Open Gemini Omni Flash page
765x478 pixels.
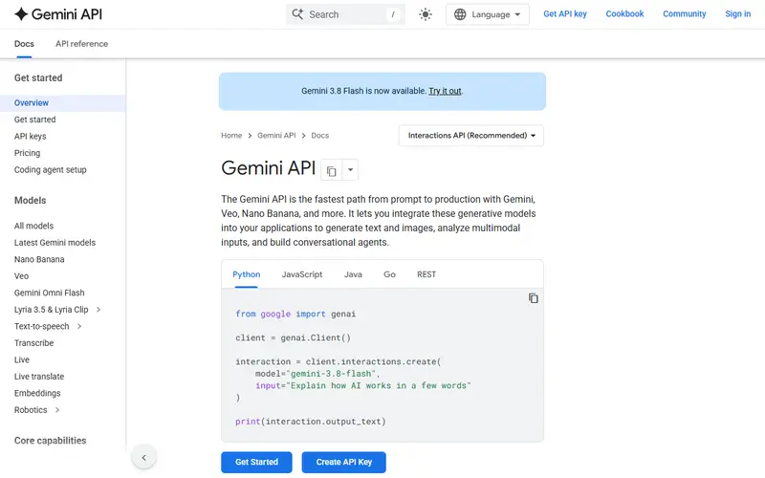pos(50,293)
